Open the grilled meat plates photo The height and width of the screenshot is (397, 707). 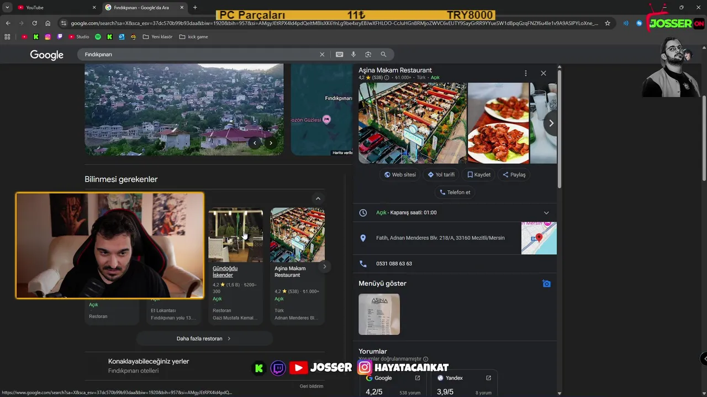pos(498,124)
